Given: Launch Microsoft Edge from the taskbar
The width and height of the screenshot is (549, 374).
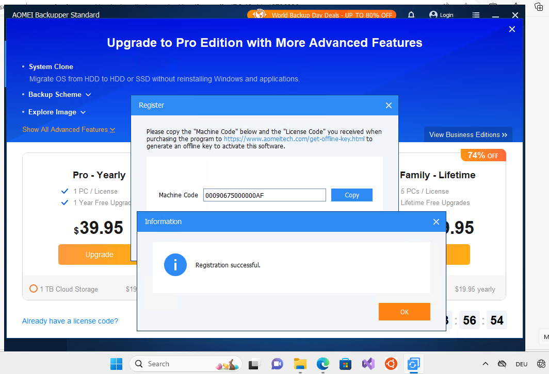Looking at the screenshot, I should click(323, 364).
